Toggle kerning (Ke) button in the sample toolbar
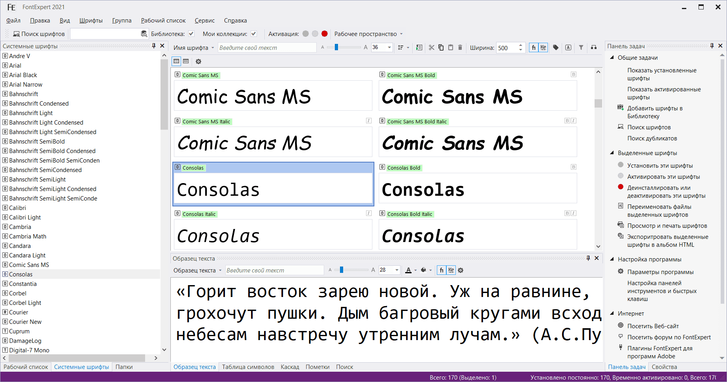 coord(451,270)
